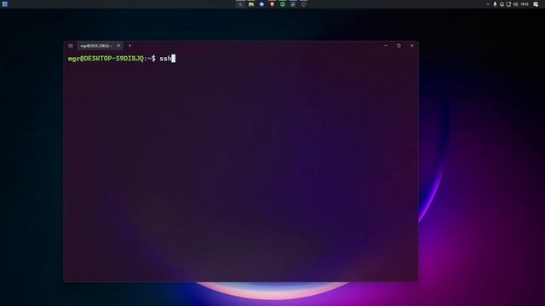Open a new terminal tab with plus
This screenshot has width=545, height=306.
129,45
